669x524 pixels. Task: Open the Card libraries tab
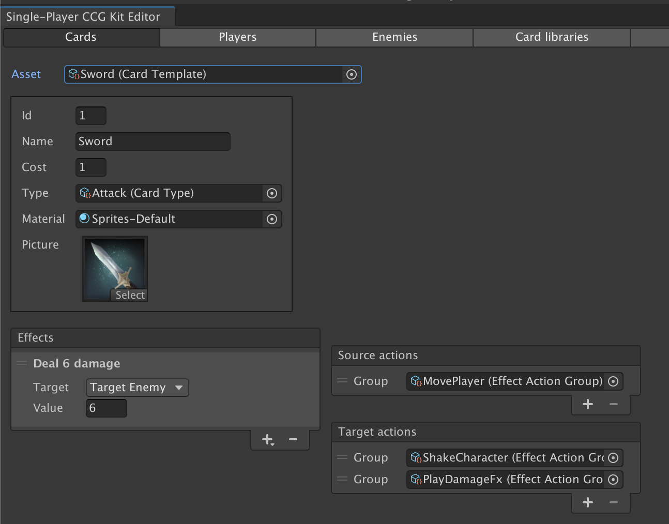(551, 37)
